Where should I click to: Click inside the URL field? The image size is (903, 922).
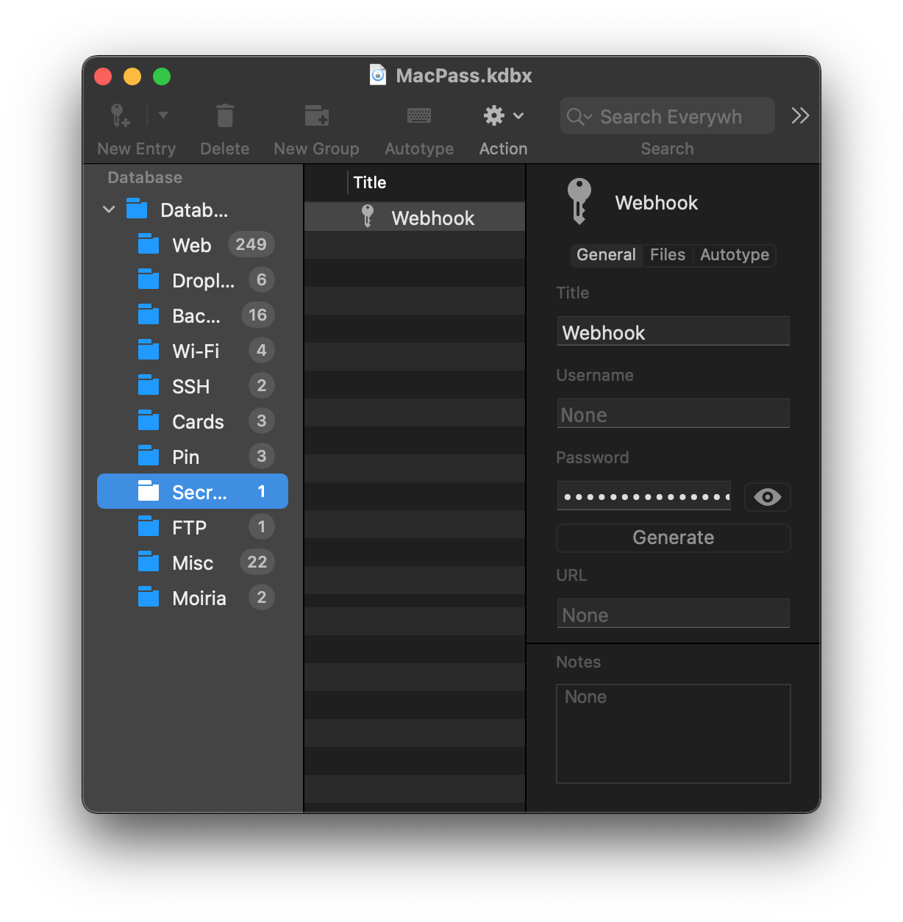pos(672,613)
